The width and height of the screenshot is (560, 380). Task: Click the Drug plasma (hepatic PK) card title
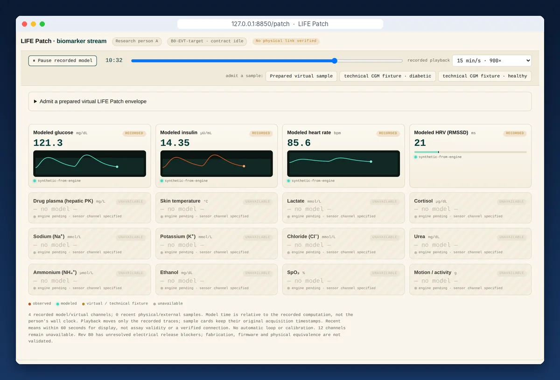(x=63, y=201)
